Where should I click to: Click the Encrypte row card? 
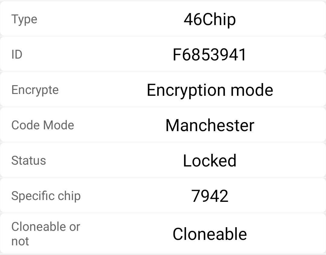(x=163, y=89)
